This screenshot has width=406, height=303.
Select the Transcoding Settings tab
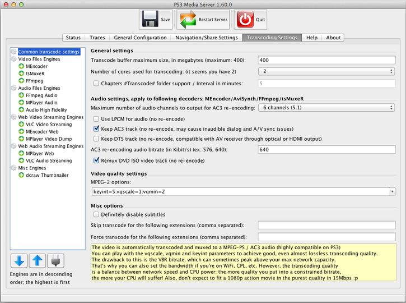pyautogui.click(x=272, y=38)
